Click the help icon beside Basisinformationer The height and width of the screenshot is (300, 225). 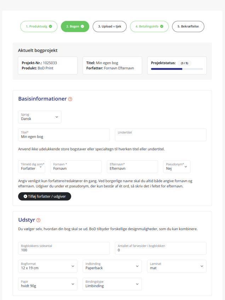[x=70, y=99]
